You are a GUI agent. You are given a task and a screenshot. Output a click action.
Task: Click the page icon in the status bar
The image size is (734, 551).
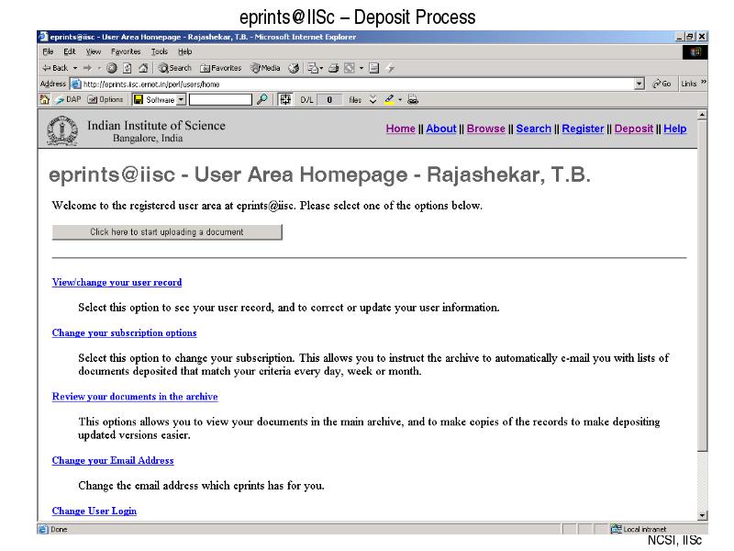43,529
